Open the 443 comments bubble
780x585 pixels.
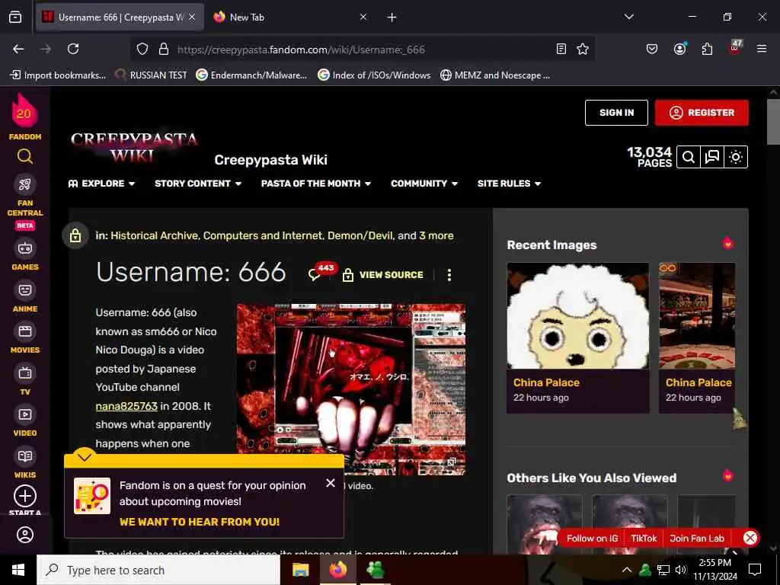tap(321, 272)
